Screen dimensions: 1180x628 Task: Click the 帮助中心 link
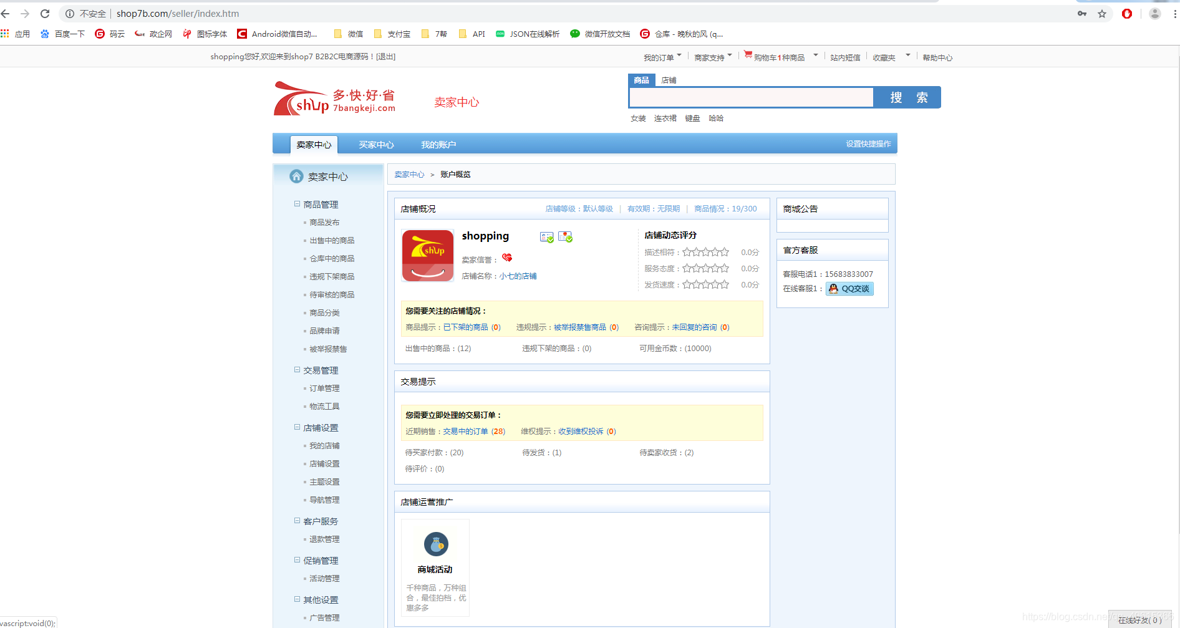[937, 57]
